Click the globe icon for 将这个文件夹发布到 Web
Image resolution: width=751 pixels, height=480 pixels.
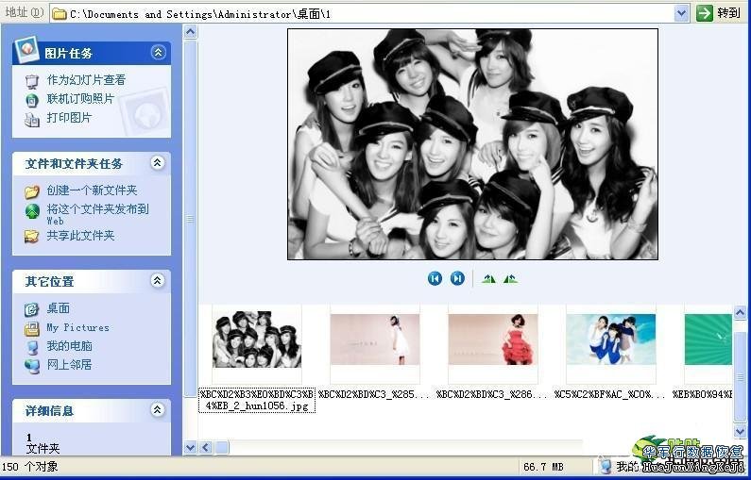(32, 210)
